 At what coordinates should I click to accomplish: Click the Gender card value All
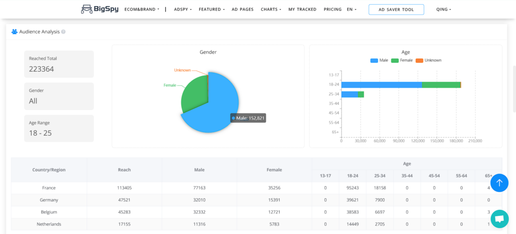pyautogui.click(x=33, y=101)
